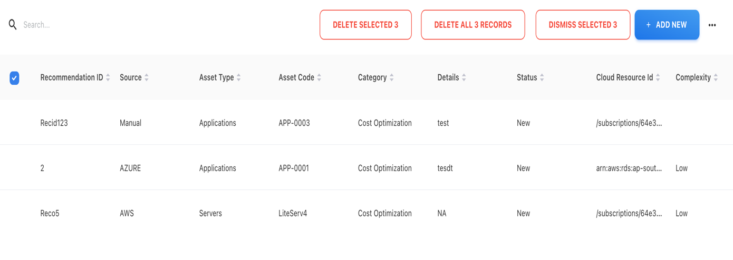Sort by Status column arrows
Viewport: 733px width, 260px height.
click(x=542, y=77)
